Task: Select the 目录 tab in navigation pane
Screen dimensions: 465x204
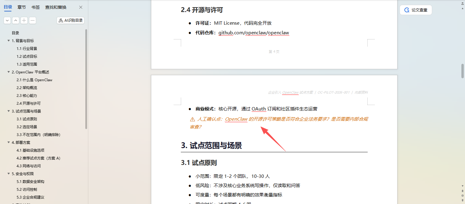Action: (8, 7)
